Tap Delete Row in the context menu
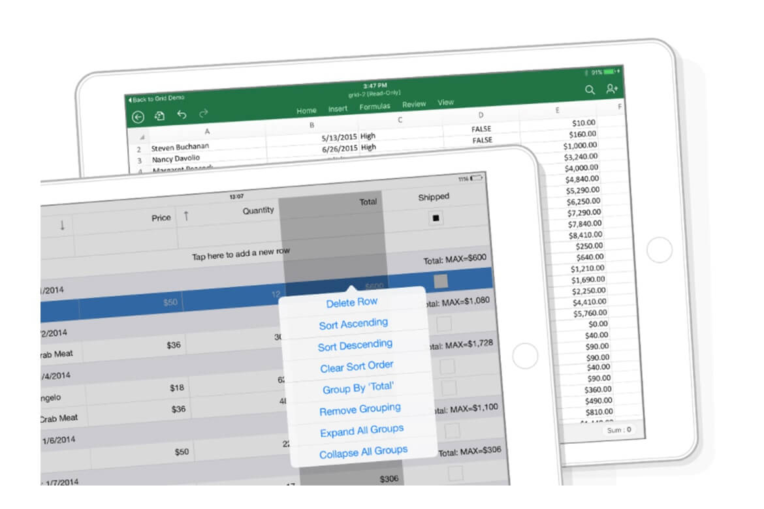The height and width of the screenshot is (509, 764). tap(351, 302)
